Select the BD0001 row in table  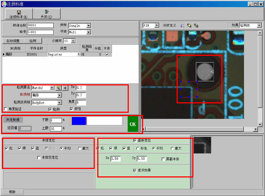57,54
